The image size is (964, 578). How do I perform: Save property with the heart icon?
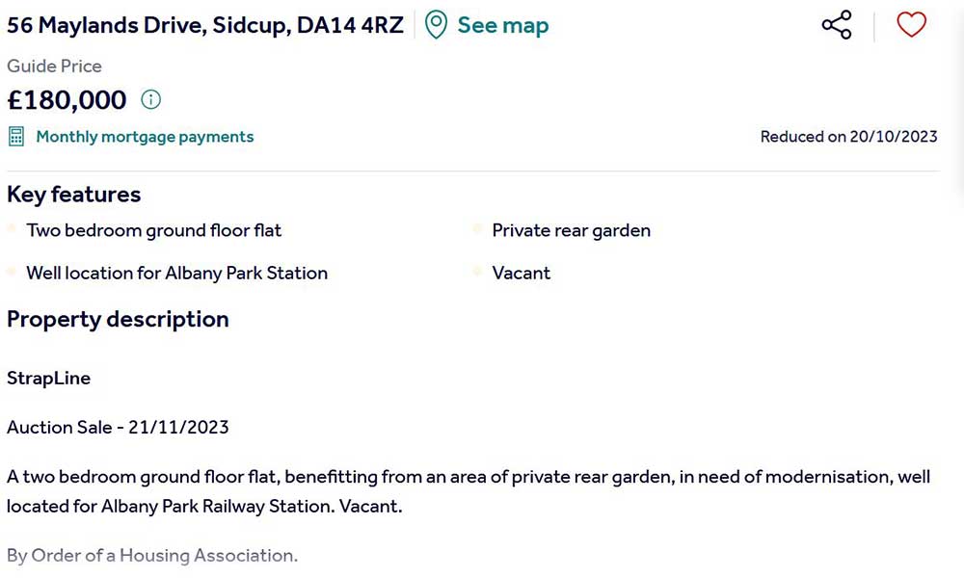911,25
